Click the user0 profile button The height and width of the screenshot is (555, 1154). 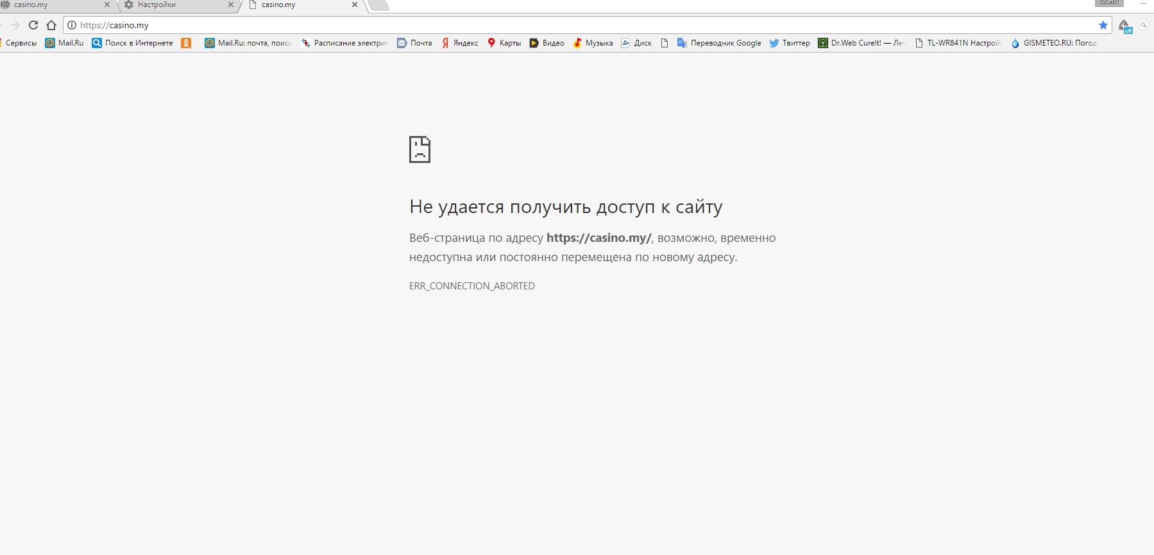(x=1109, y=3)
